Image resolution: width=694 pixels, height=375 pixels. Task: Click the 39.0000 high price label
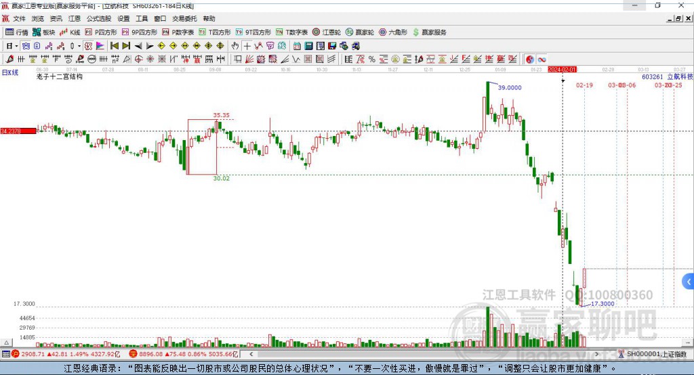510,87
